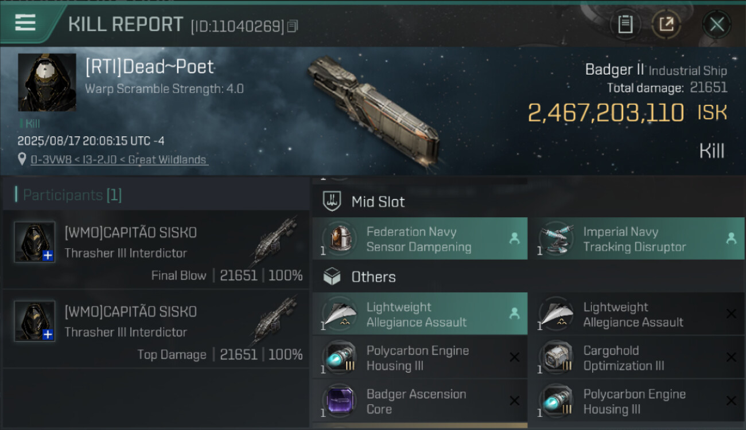Click the Federation Navy Sensor Dampening item

pyautogui.click(x=419, y=239)
